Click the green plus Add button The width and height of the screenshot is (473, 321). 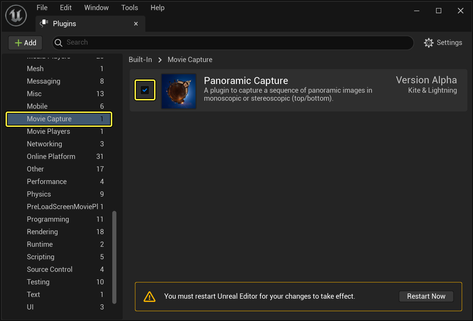pyautogui.click(x=25, y=43)
